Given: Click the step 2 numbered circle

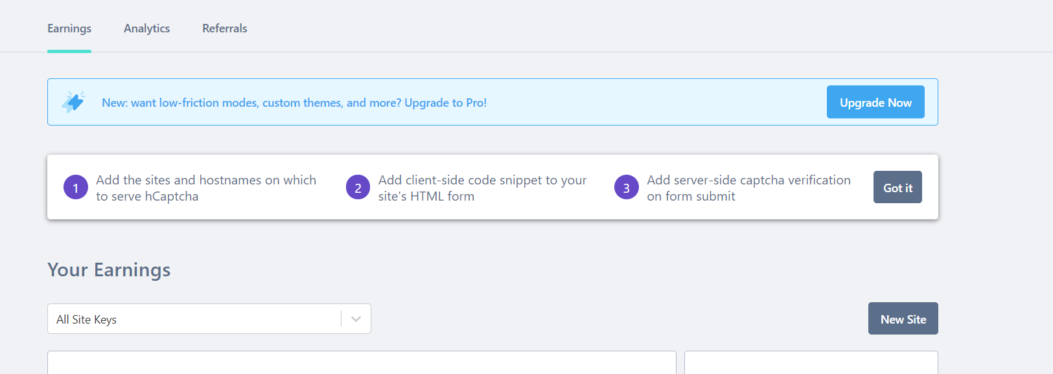Looking at the screenshot, I should pyautogui.click(x=358, y=188).
